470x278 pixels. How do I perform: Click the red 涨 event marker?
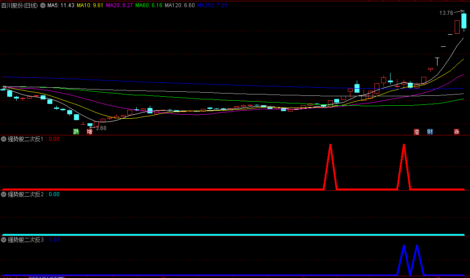pos(456,131)
